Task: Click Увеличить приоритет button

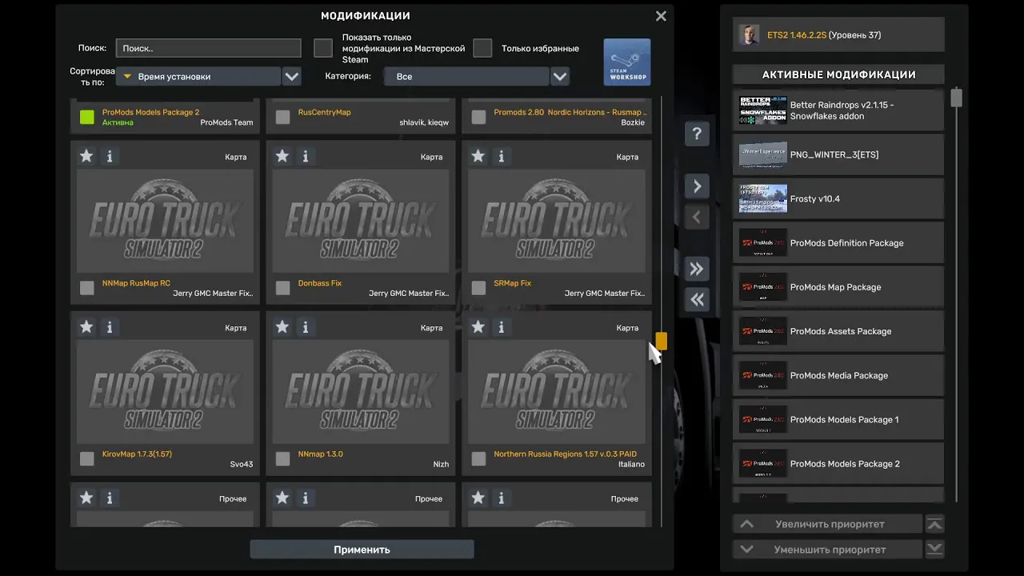Action: 828,524
